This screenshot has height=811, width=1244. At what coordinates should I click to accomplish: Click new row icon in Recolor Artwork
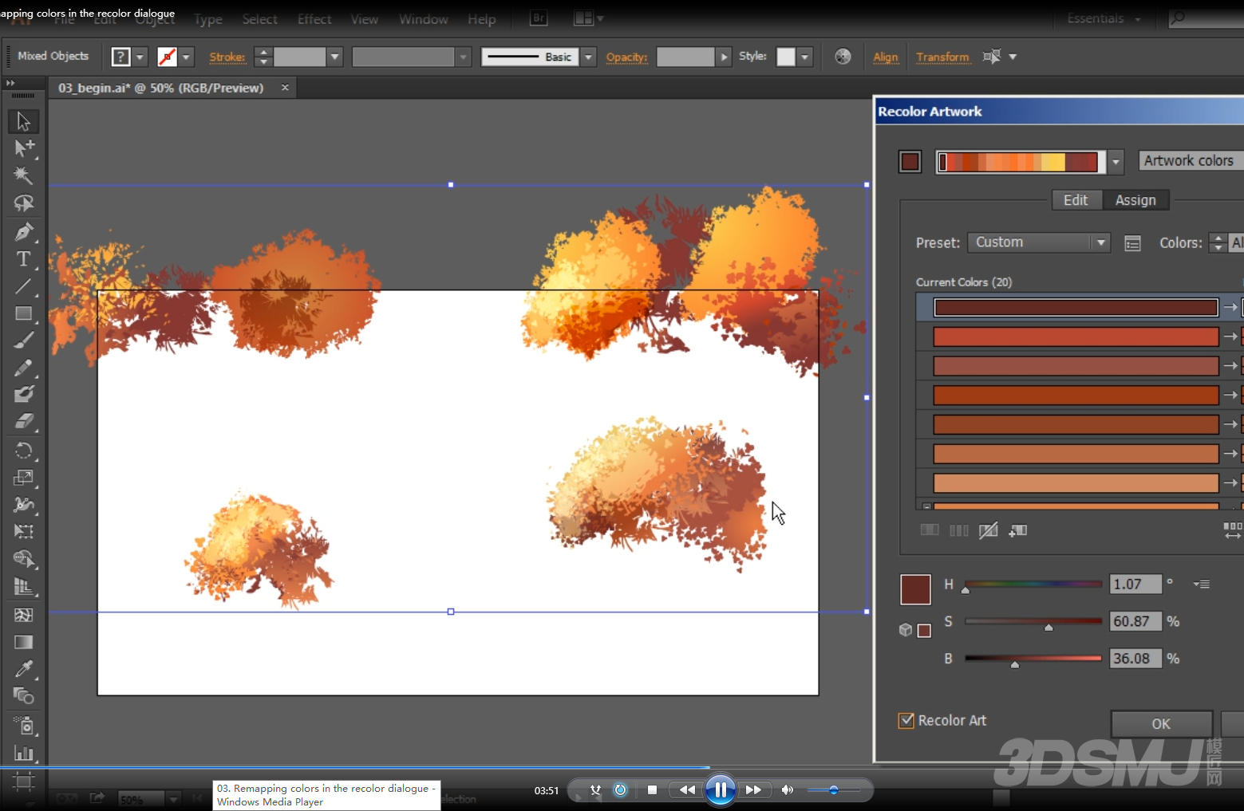click(x=1017, y=530)
